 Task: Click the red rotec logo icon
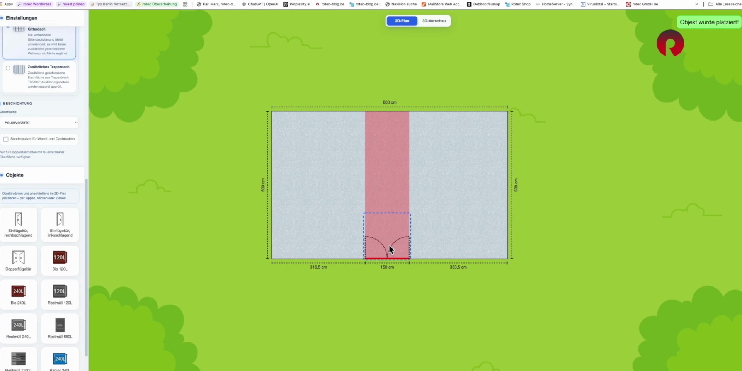coord(670,43)
